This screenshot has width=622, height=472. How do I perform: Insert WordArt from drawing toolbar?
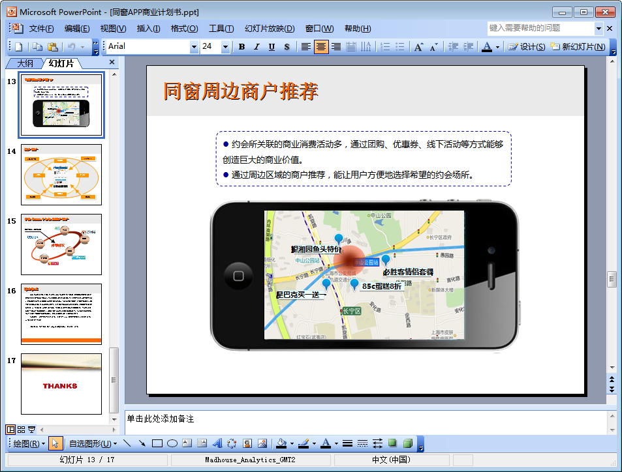coord(217,444)
